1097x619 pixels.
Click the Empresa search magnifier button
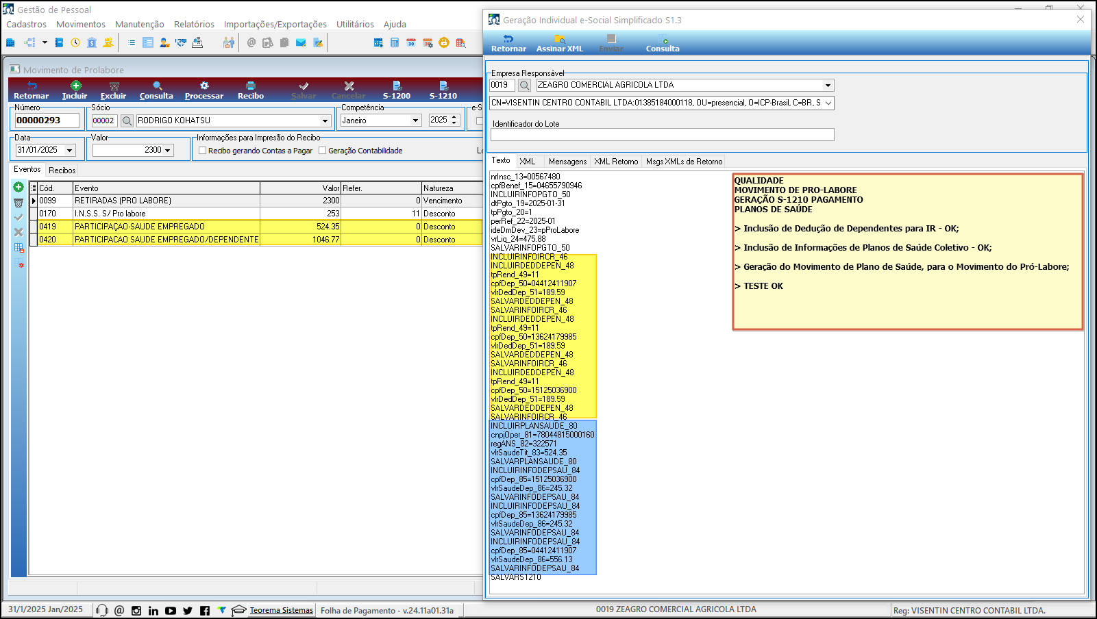[x=524, y=85]
